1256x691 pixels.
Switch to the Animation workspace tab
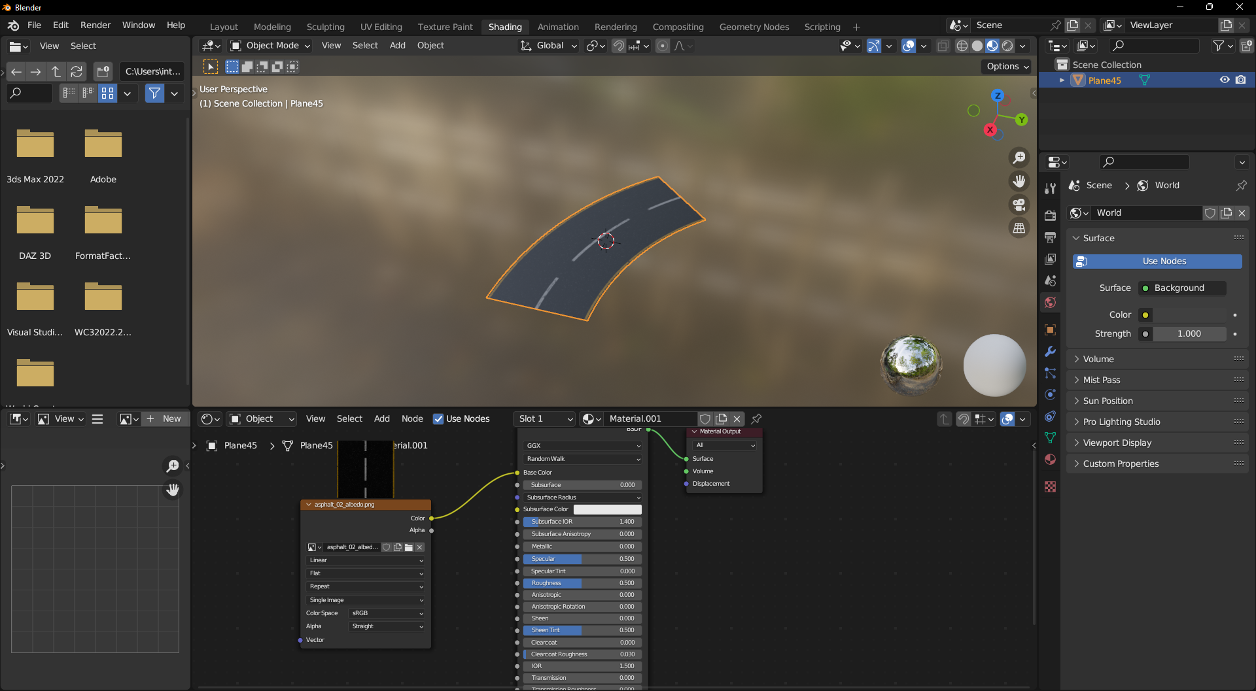coord(558,27)
